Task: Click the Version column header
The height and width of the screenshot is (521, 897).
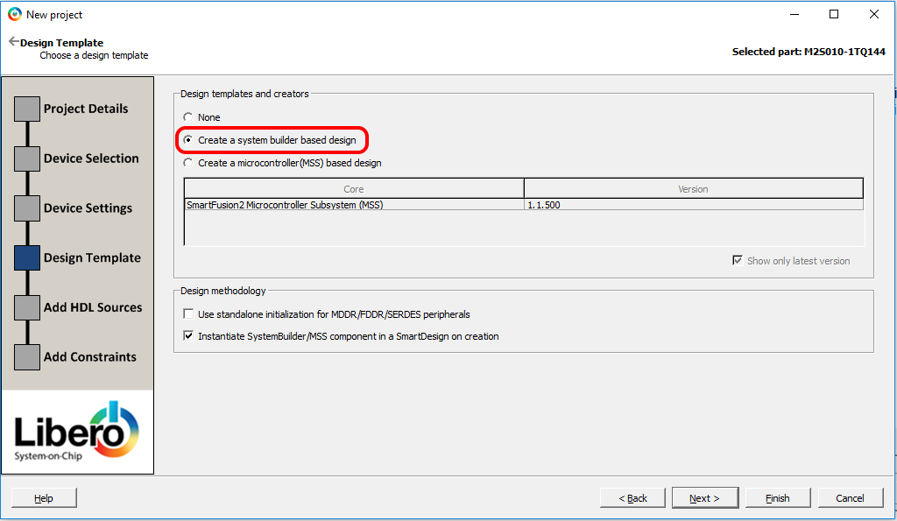Action: tap(694, 189)
